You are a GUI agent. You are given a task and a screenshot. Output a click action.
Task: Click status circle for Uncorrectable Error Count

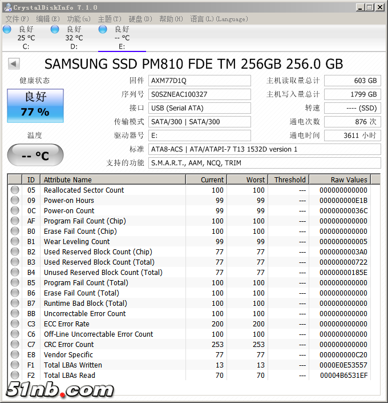[15, 313]
